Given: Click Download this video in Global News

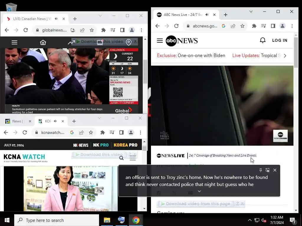Looking at the screenshot, I should (100, 41).
